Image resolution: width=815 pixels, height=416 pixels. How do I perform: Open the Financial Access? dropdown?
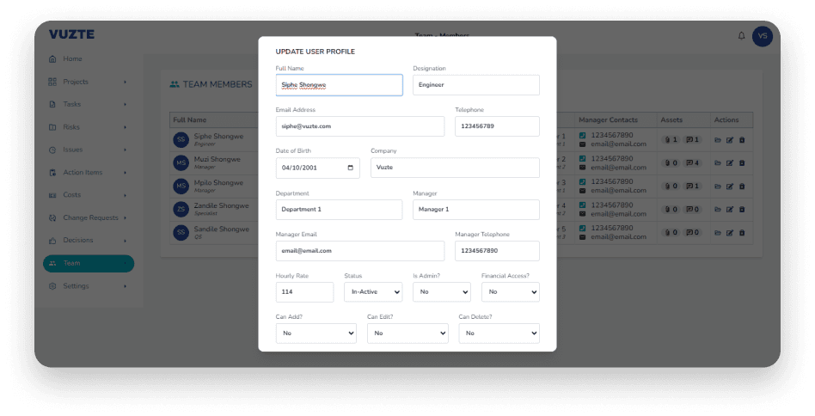pos(510,292)
